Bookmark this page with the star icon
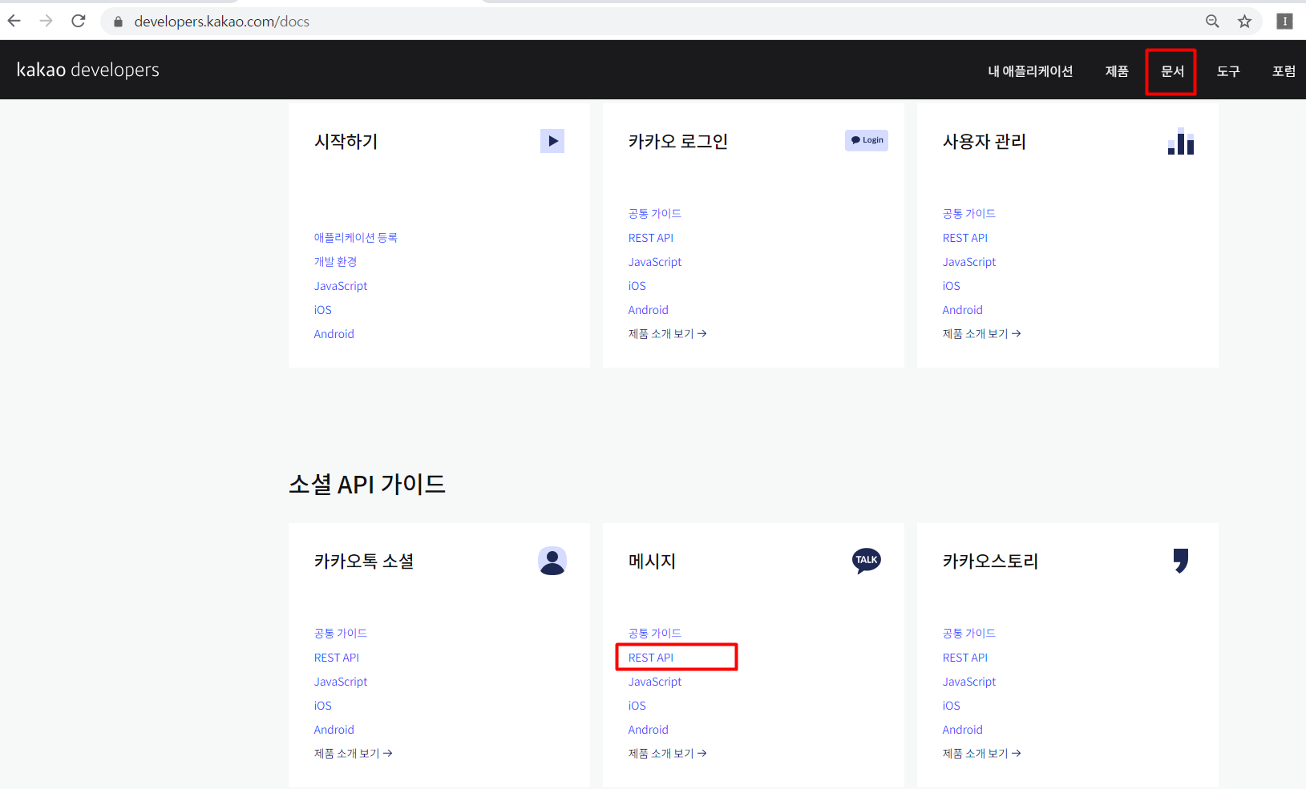 1244,22
